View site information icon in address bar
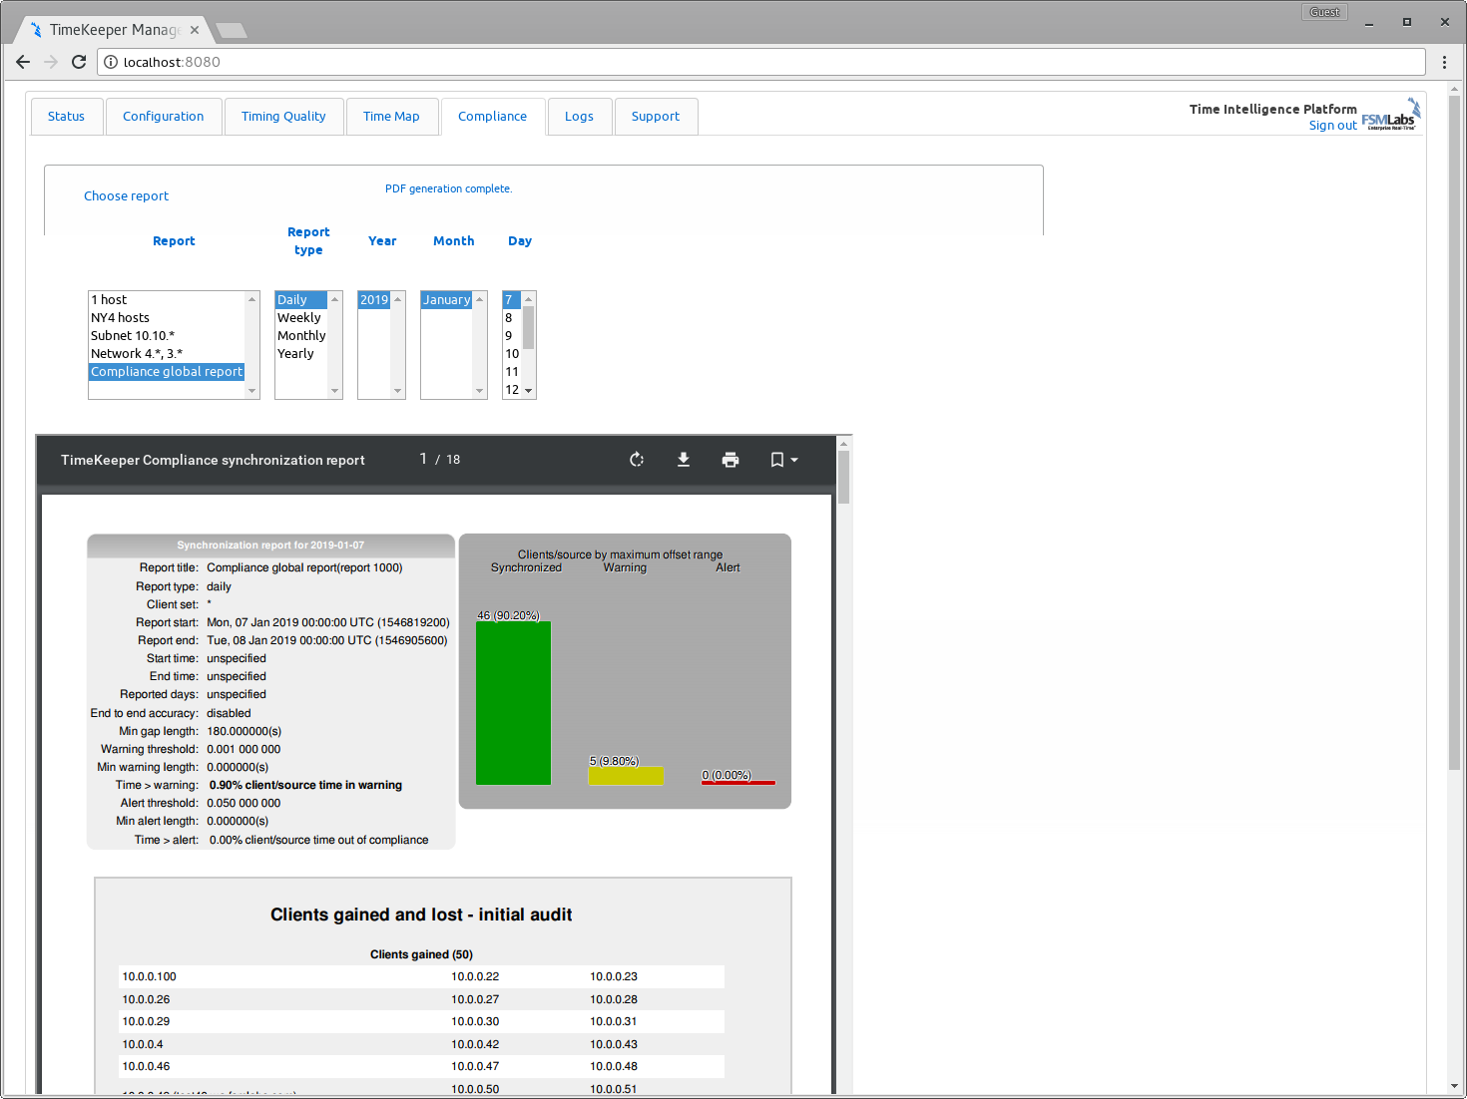Image resolution: width=1467 pixels, height=1099 pixels. (111, 62)
